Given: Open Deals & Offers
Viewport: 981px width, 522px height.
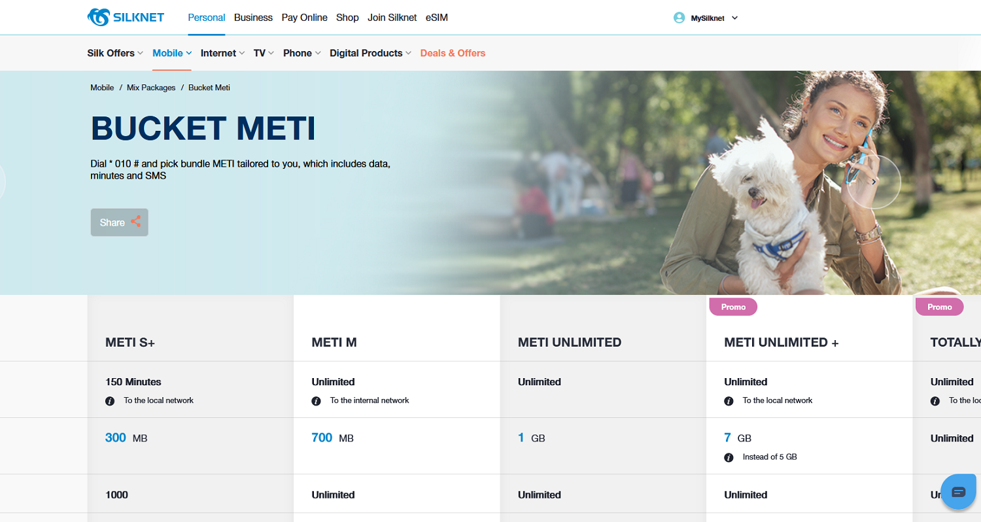Looking at the screenshot, I should [x=453, y=53].
